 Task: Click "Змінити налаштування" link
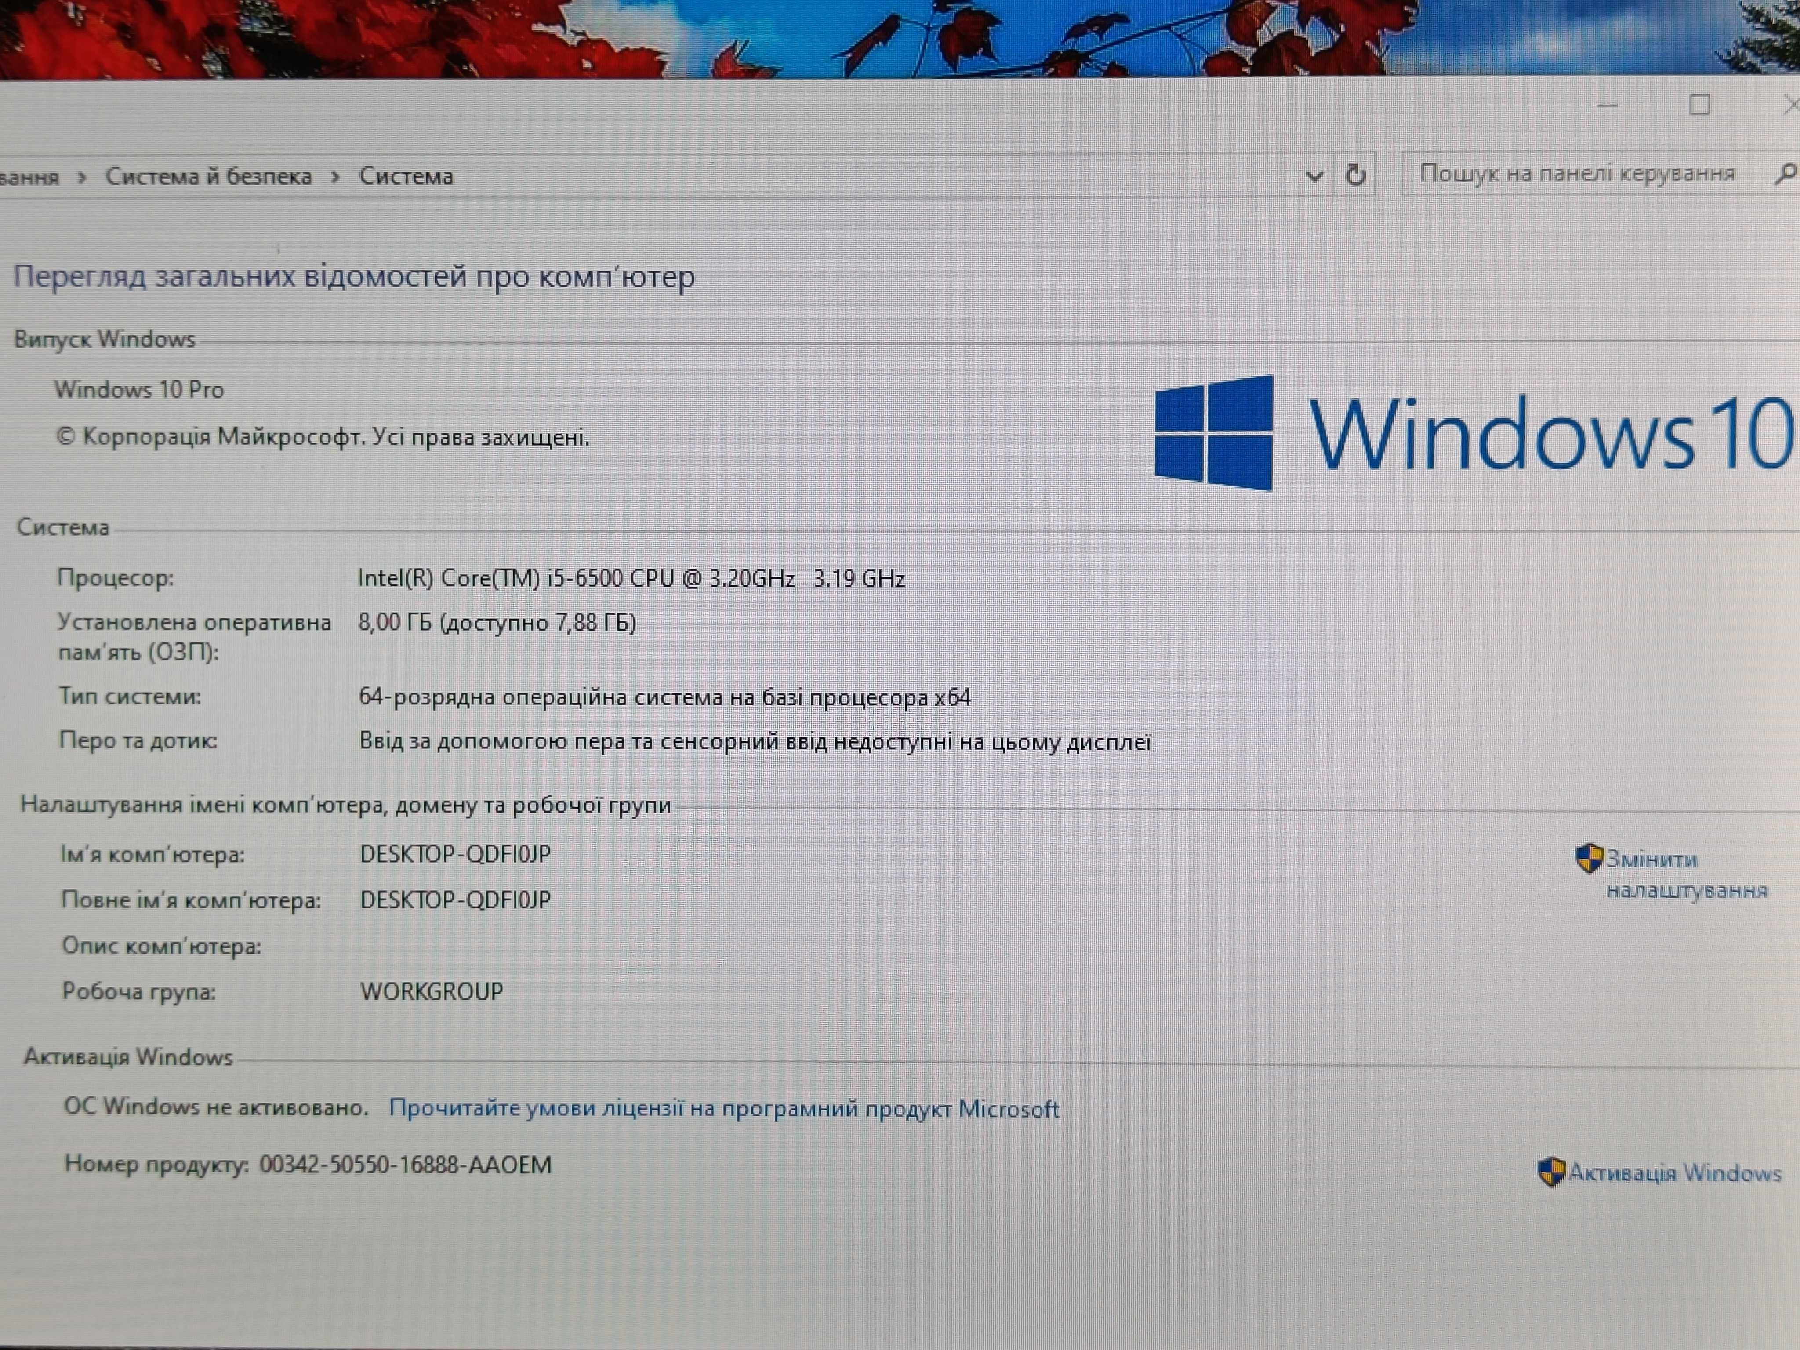coord(1687,874)
